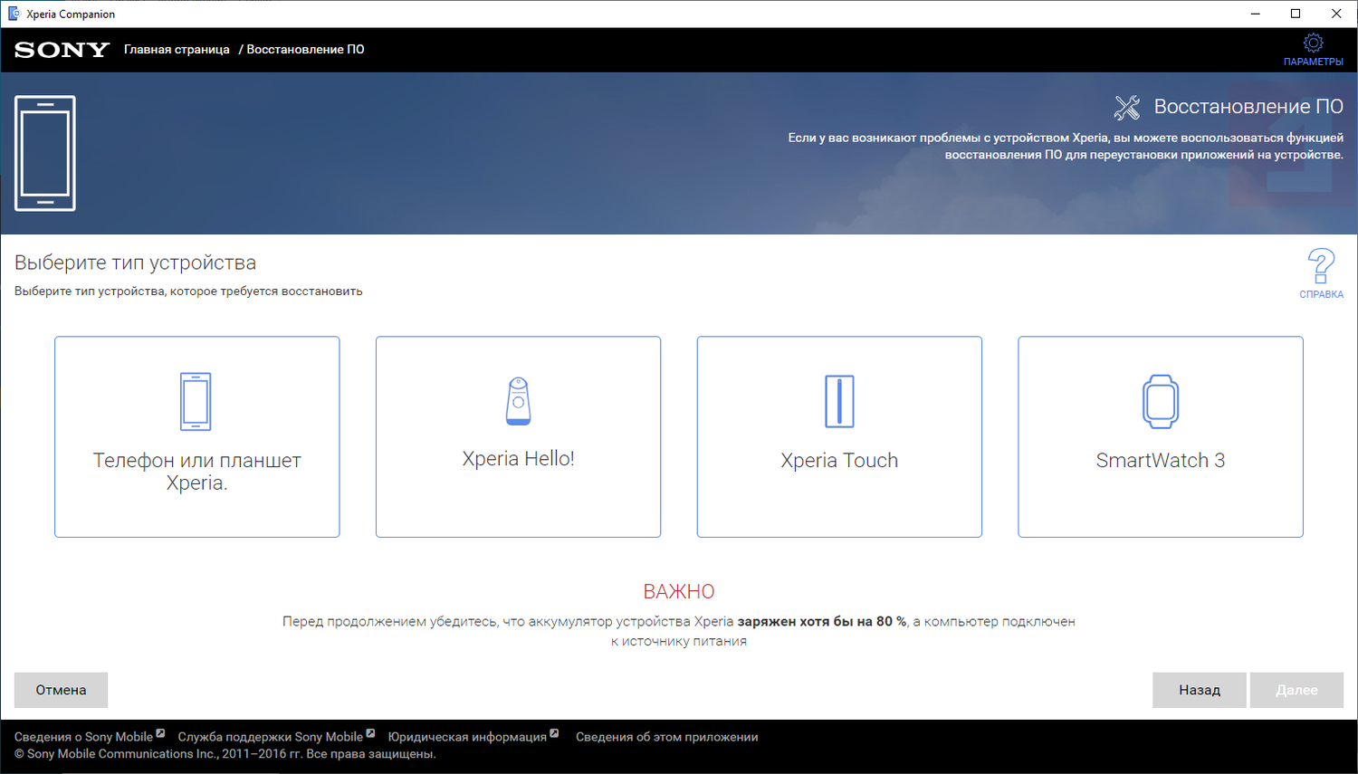Click the SmartWatch 3 card label
This screenshot has height=774, width=1358.
(1161, 461)
